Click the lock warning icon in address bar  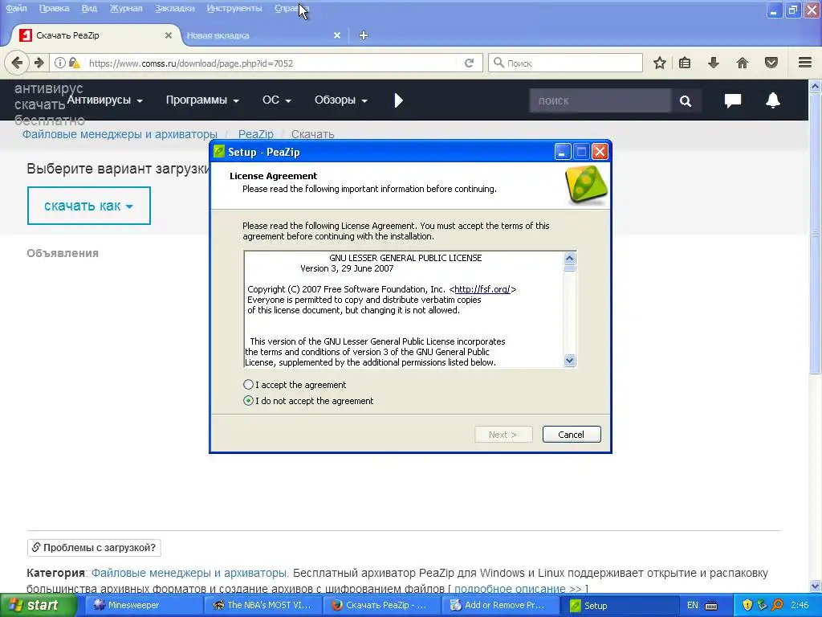[x=74, y=63]
